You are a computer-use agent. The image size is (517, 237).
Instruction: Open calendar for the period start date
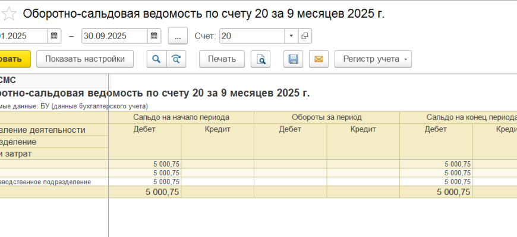[x=54, y=36]
